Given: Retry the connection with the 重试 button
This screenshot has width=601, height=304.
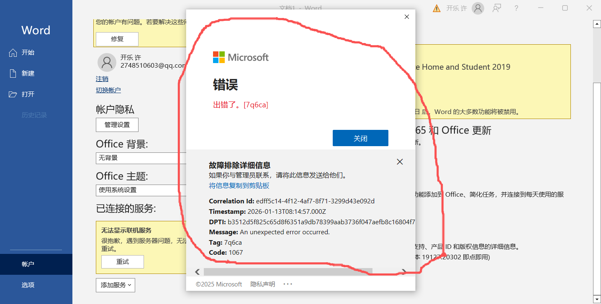Looking at the screenshot, I should tap(122, 261).
